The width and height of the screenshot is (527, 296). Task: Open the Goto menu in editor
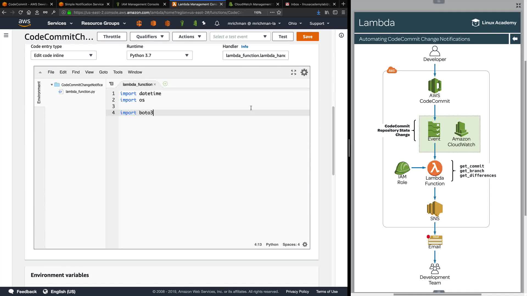[103, 72]
